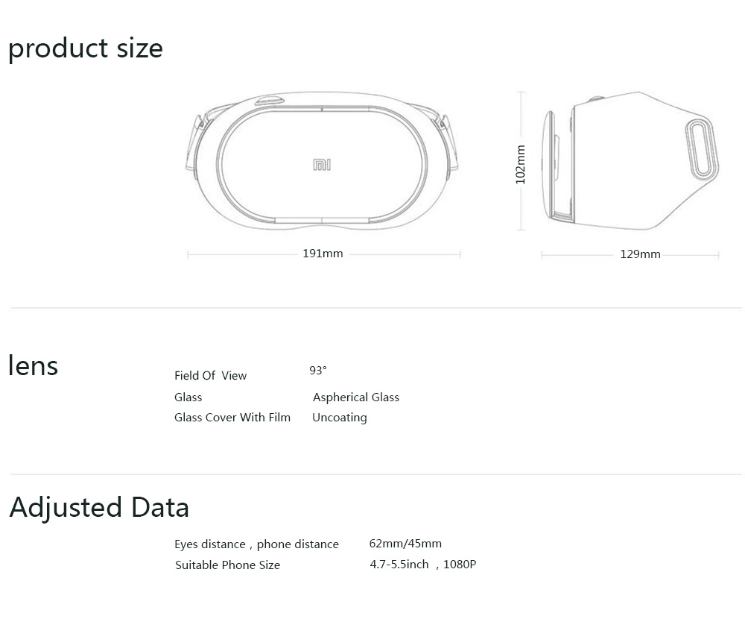The height and width of the screenshot is (619, 745).
Task: Click the "product size" heading
Action: (x=85, y=48)
